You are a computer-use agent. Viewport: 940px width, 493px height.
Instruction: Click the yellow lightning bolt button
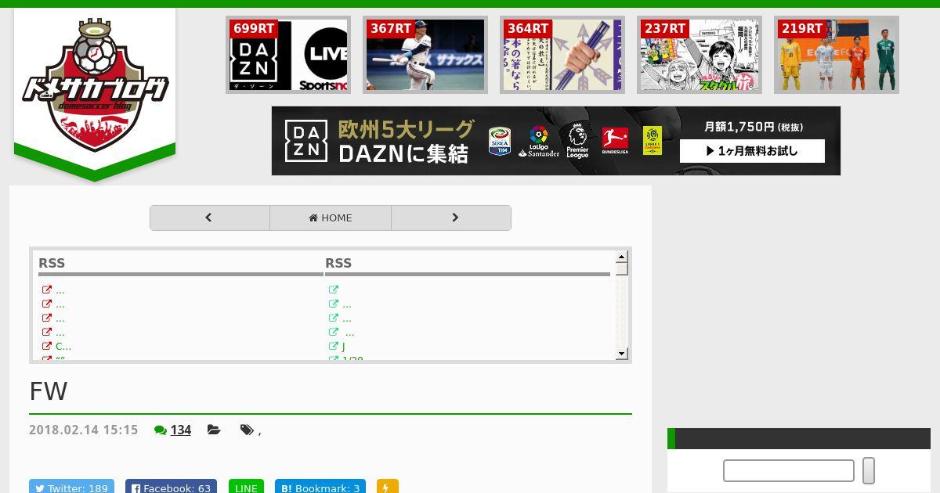388,487
